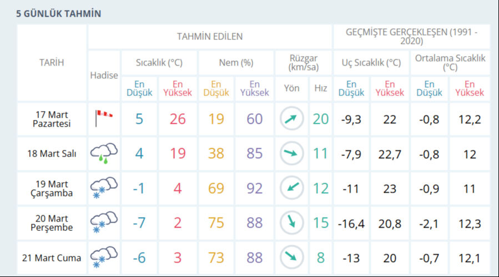The width and height of the screenshot is (499, 277).
Task: Click the extreme low -16,4 for 20 Mart
Action: tap(351, 224)
